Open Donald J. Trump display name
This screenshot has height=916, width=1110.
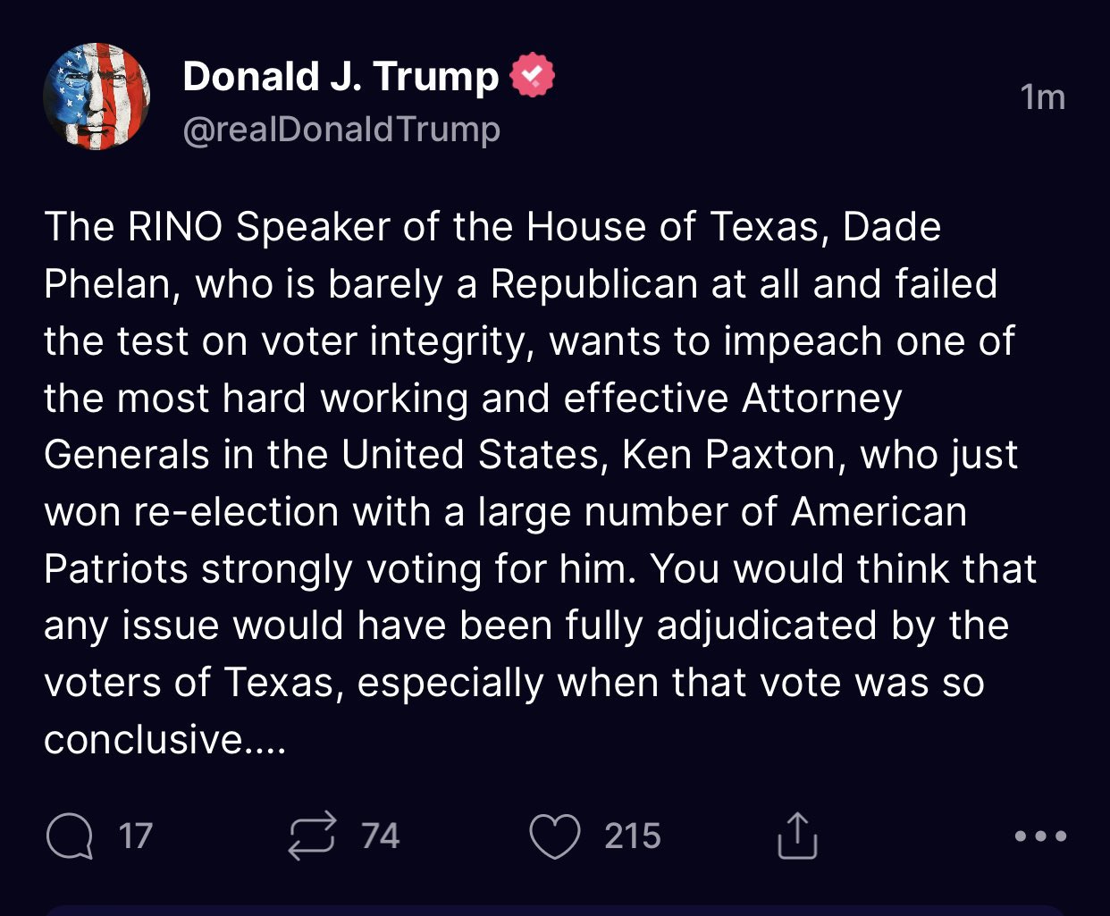(341, 77)
